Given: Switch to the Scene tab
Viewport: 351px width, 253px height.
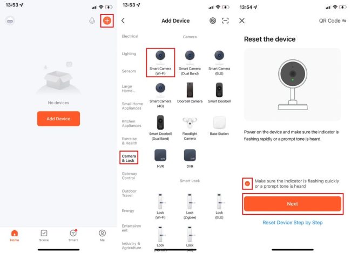Looking at the screenshot, I should [x=44, y=236].
